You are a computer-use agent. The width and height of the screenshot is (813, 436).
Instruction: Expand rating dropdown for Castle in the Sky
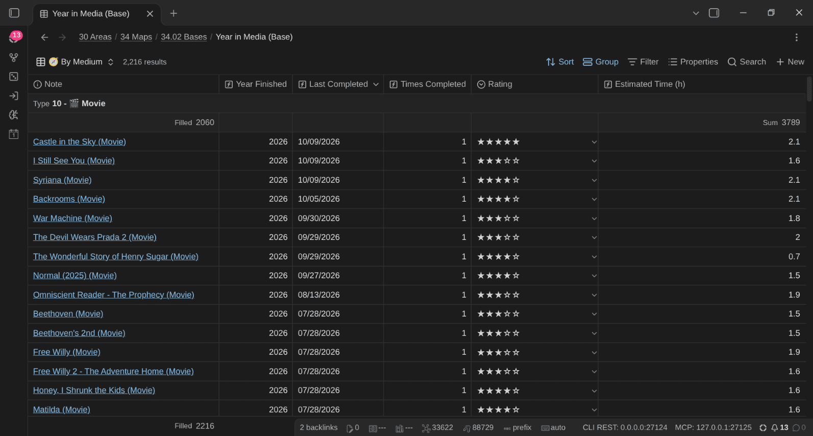tap(594, 142)
